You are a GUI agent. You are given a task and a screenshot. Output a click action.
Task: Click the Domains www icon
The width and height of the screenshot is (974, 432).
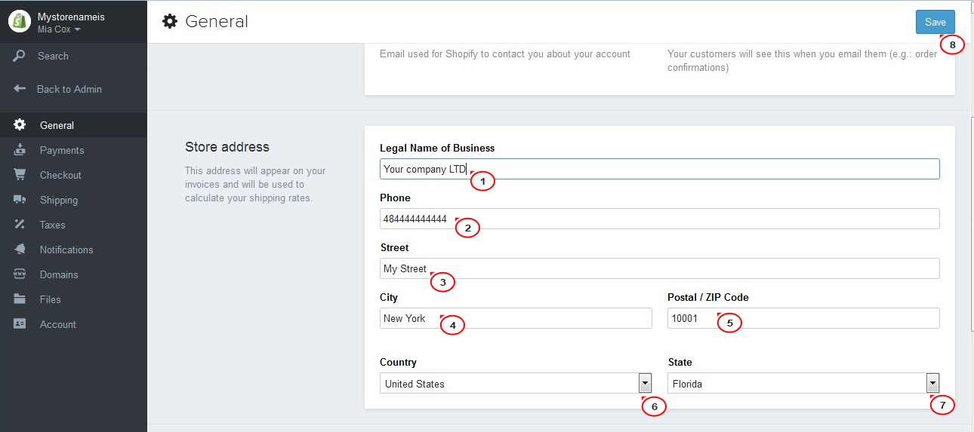tap(20, 274)
